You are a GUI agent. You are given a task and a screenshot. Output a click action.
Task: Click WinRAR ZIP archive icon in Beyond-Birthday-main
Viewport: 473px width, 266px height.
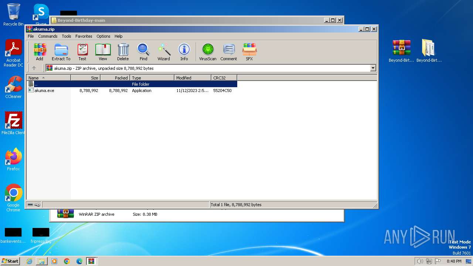click(65, 214)
